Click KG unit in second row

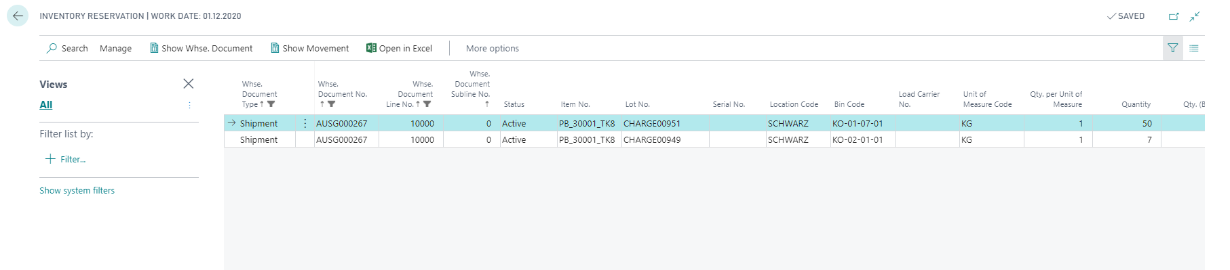click(x=966, y=139)
